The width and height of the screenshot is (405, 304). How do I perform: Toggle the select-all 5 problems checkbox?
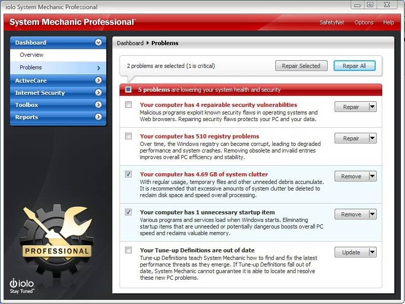click(x=129, y=90)
